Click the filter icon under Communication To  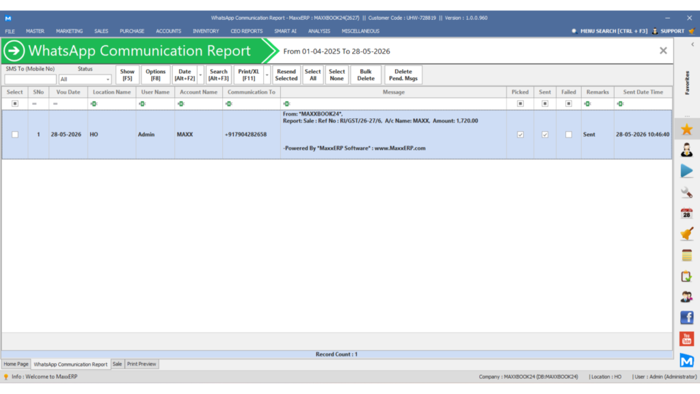[228, 104]
